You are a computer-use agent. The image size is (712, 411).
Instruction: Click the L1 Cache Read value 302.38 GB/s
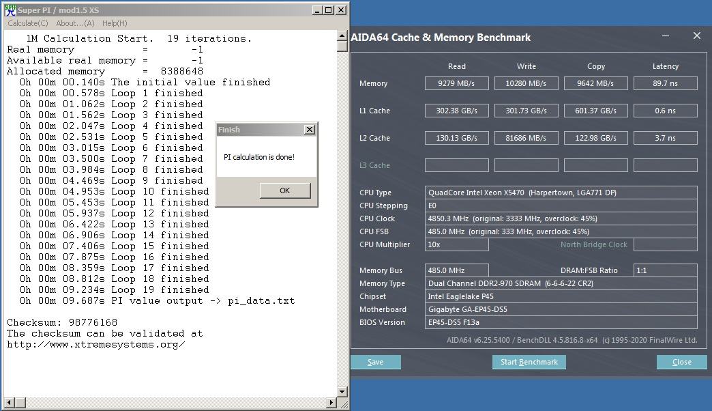[x=457, y=111]
